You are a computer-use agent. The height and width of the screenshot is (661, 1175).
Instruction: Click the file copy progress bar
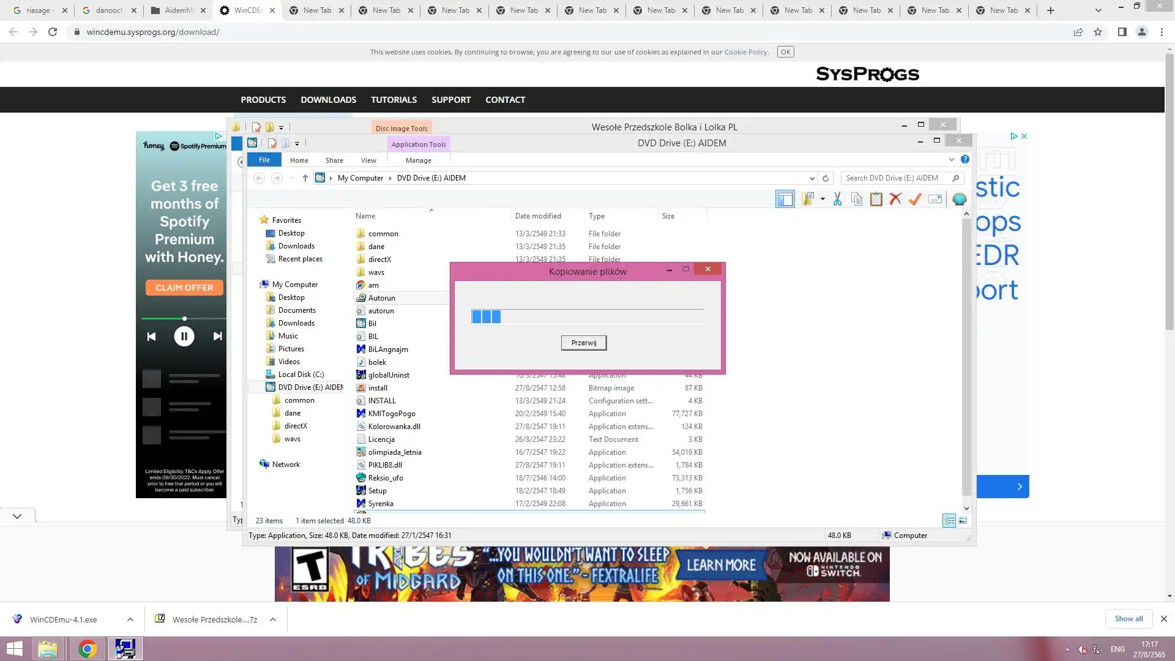pyautogui.click(x=587, y=317)
